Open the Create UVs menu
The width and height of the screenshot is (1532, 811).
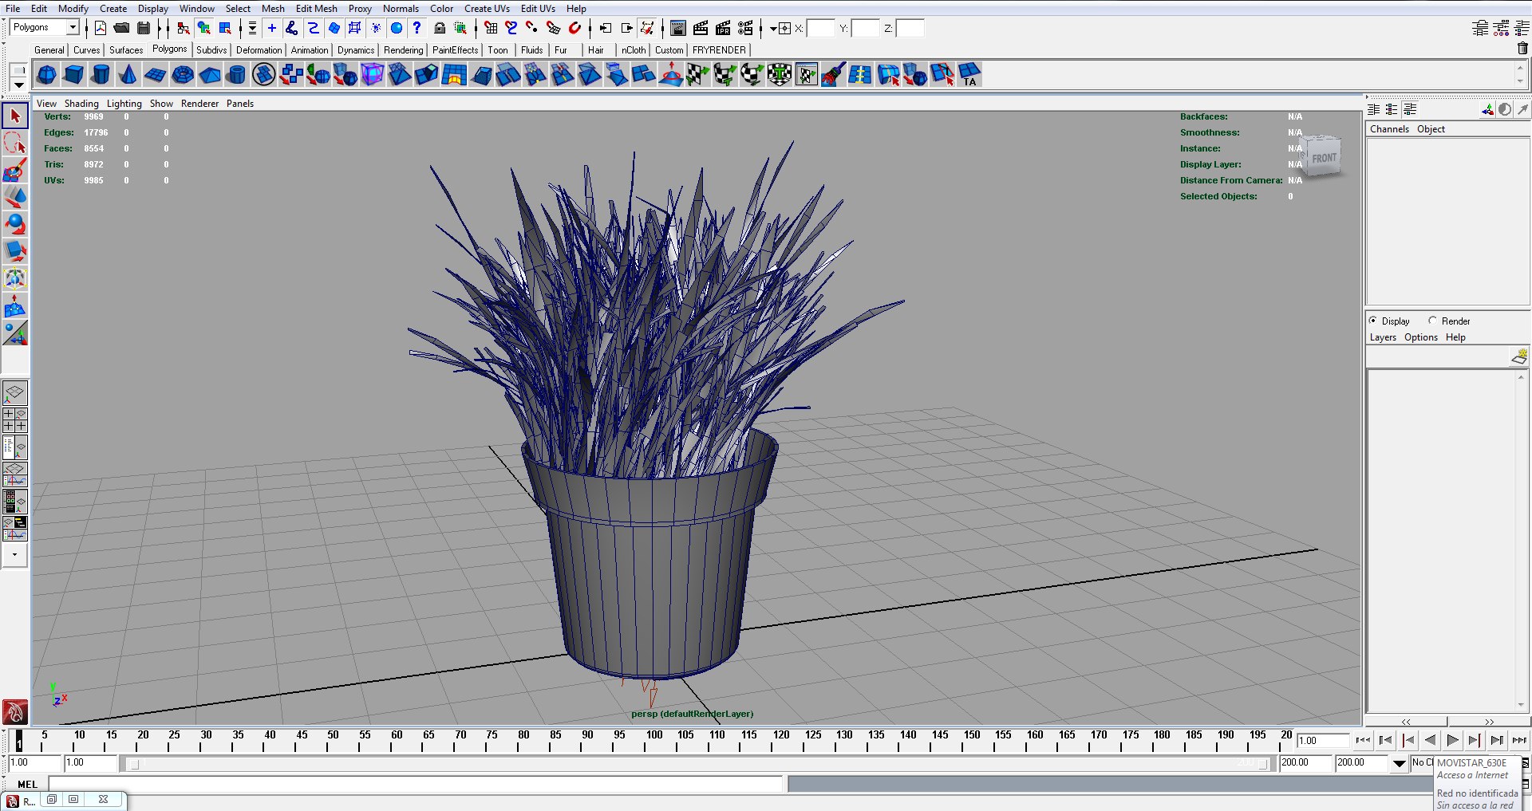point(487,9)
